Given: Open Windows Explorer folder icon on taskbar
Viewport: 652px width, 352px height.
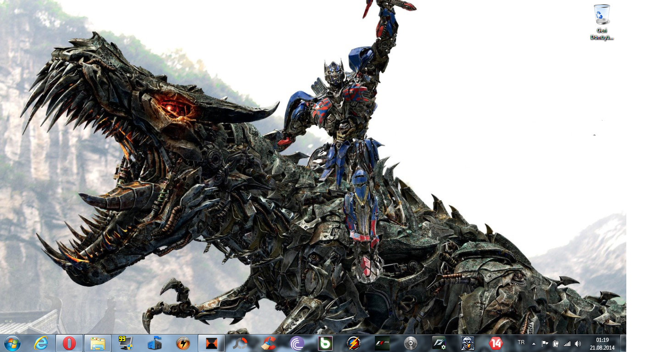Looking at the screenshot, I should tap(98, 343).
